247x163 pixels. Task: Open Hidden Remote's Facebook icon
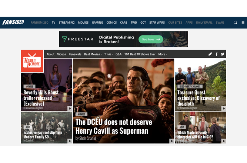(x=217, y=54)
